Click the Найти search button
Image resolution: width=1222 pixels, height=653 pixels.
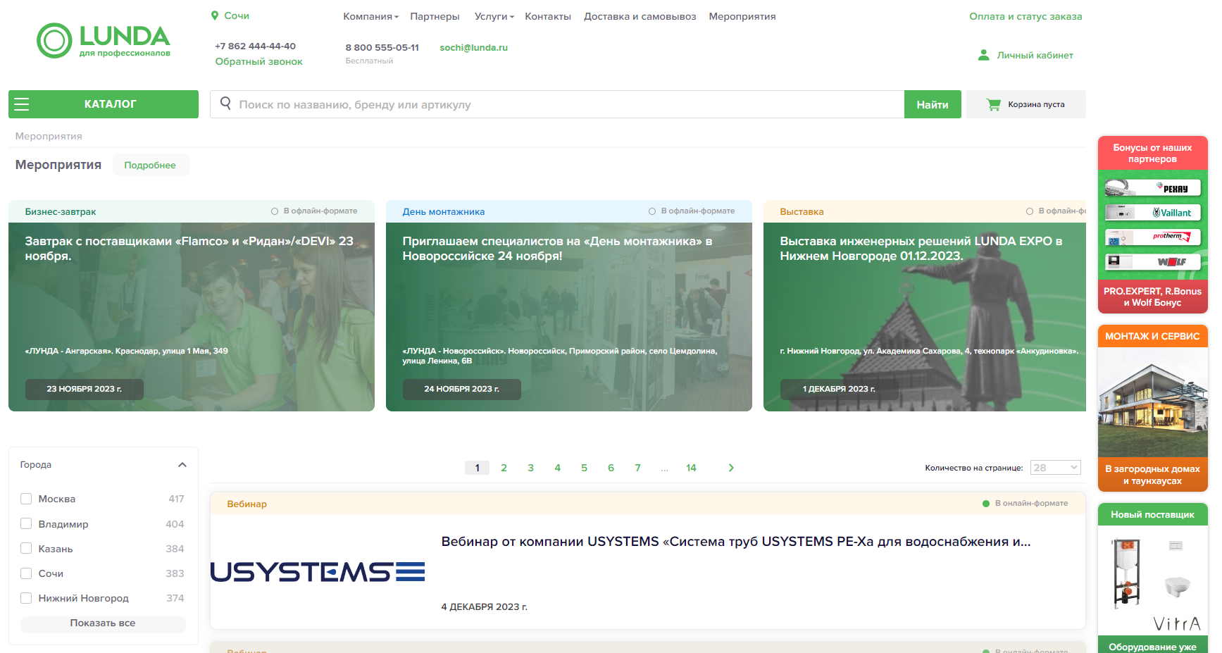coord(933,104)
